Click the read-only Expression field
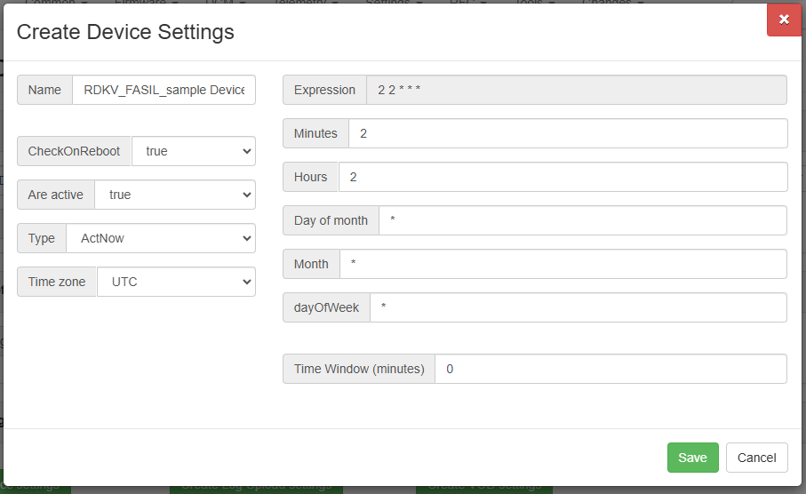Image resolution: width=806 pixels, height=494 pixels. (577, 90)
